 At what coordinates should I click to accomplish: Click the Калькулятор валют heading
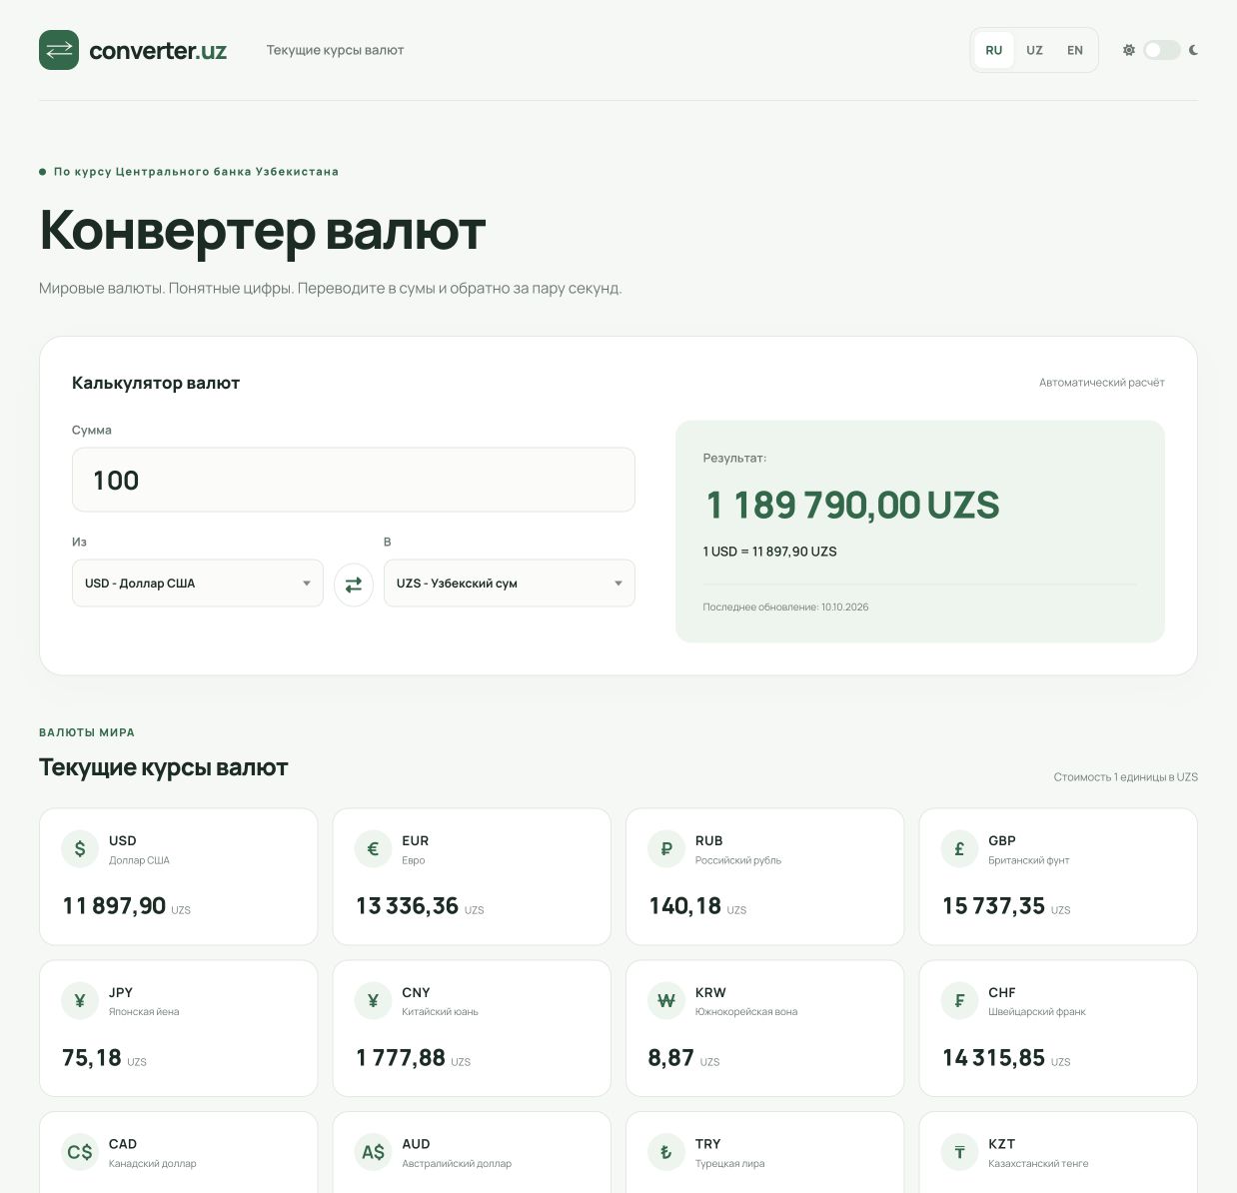click(x=156, y=383)
